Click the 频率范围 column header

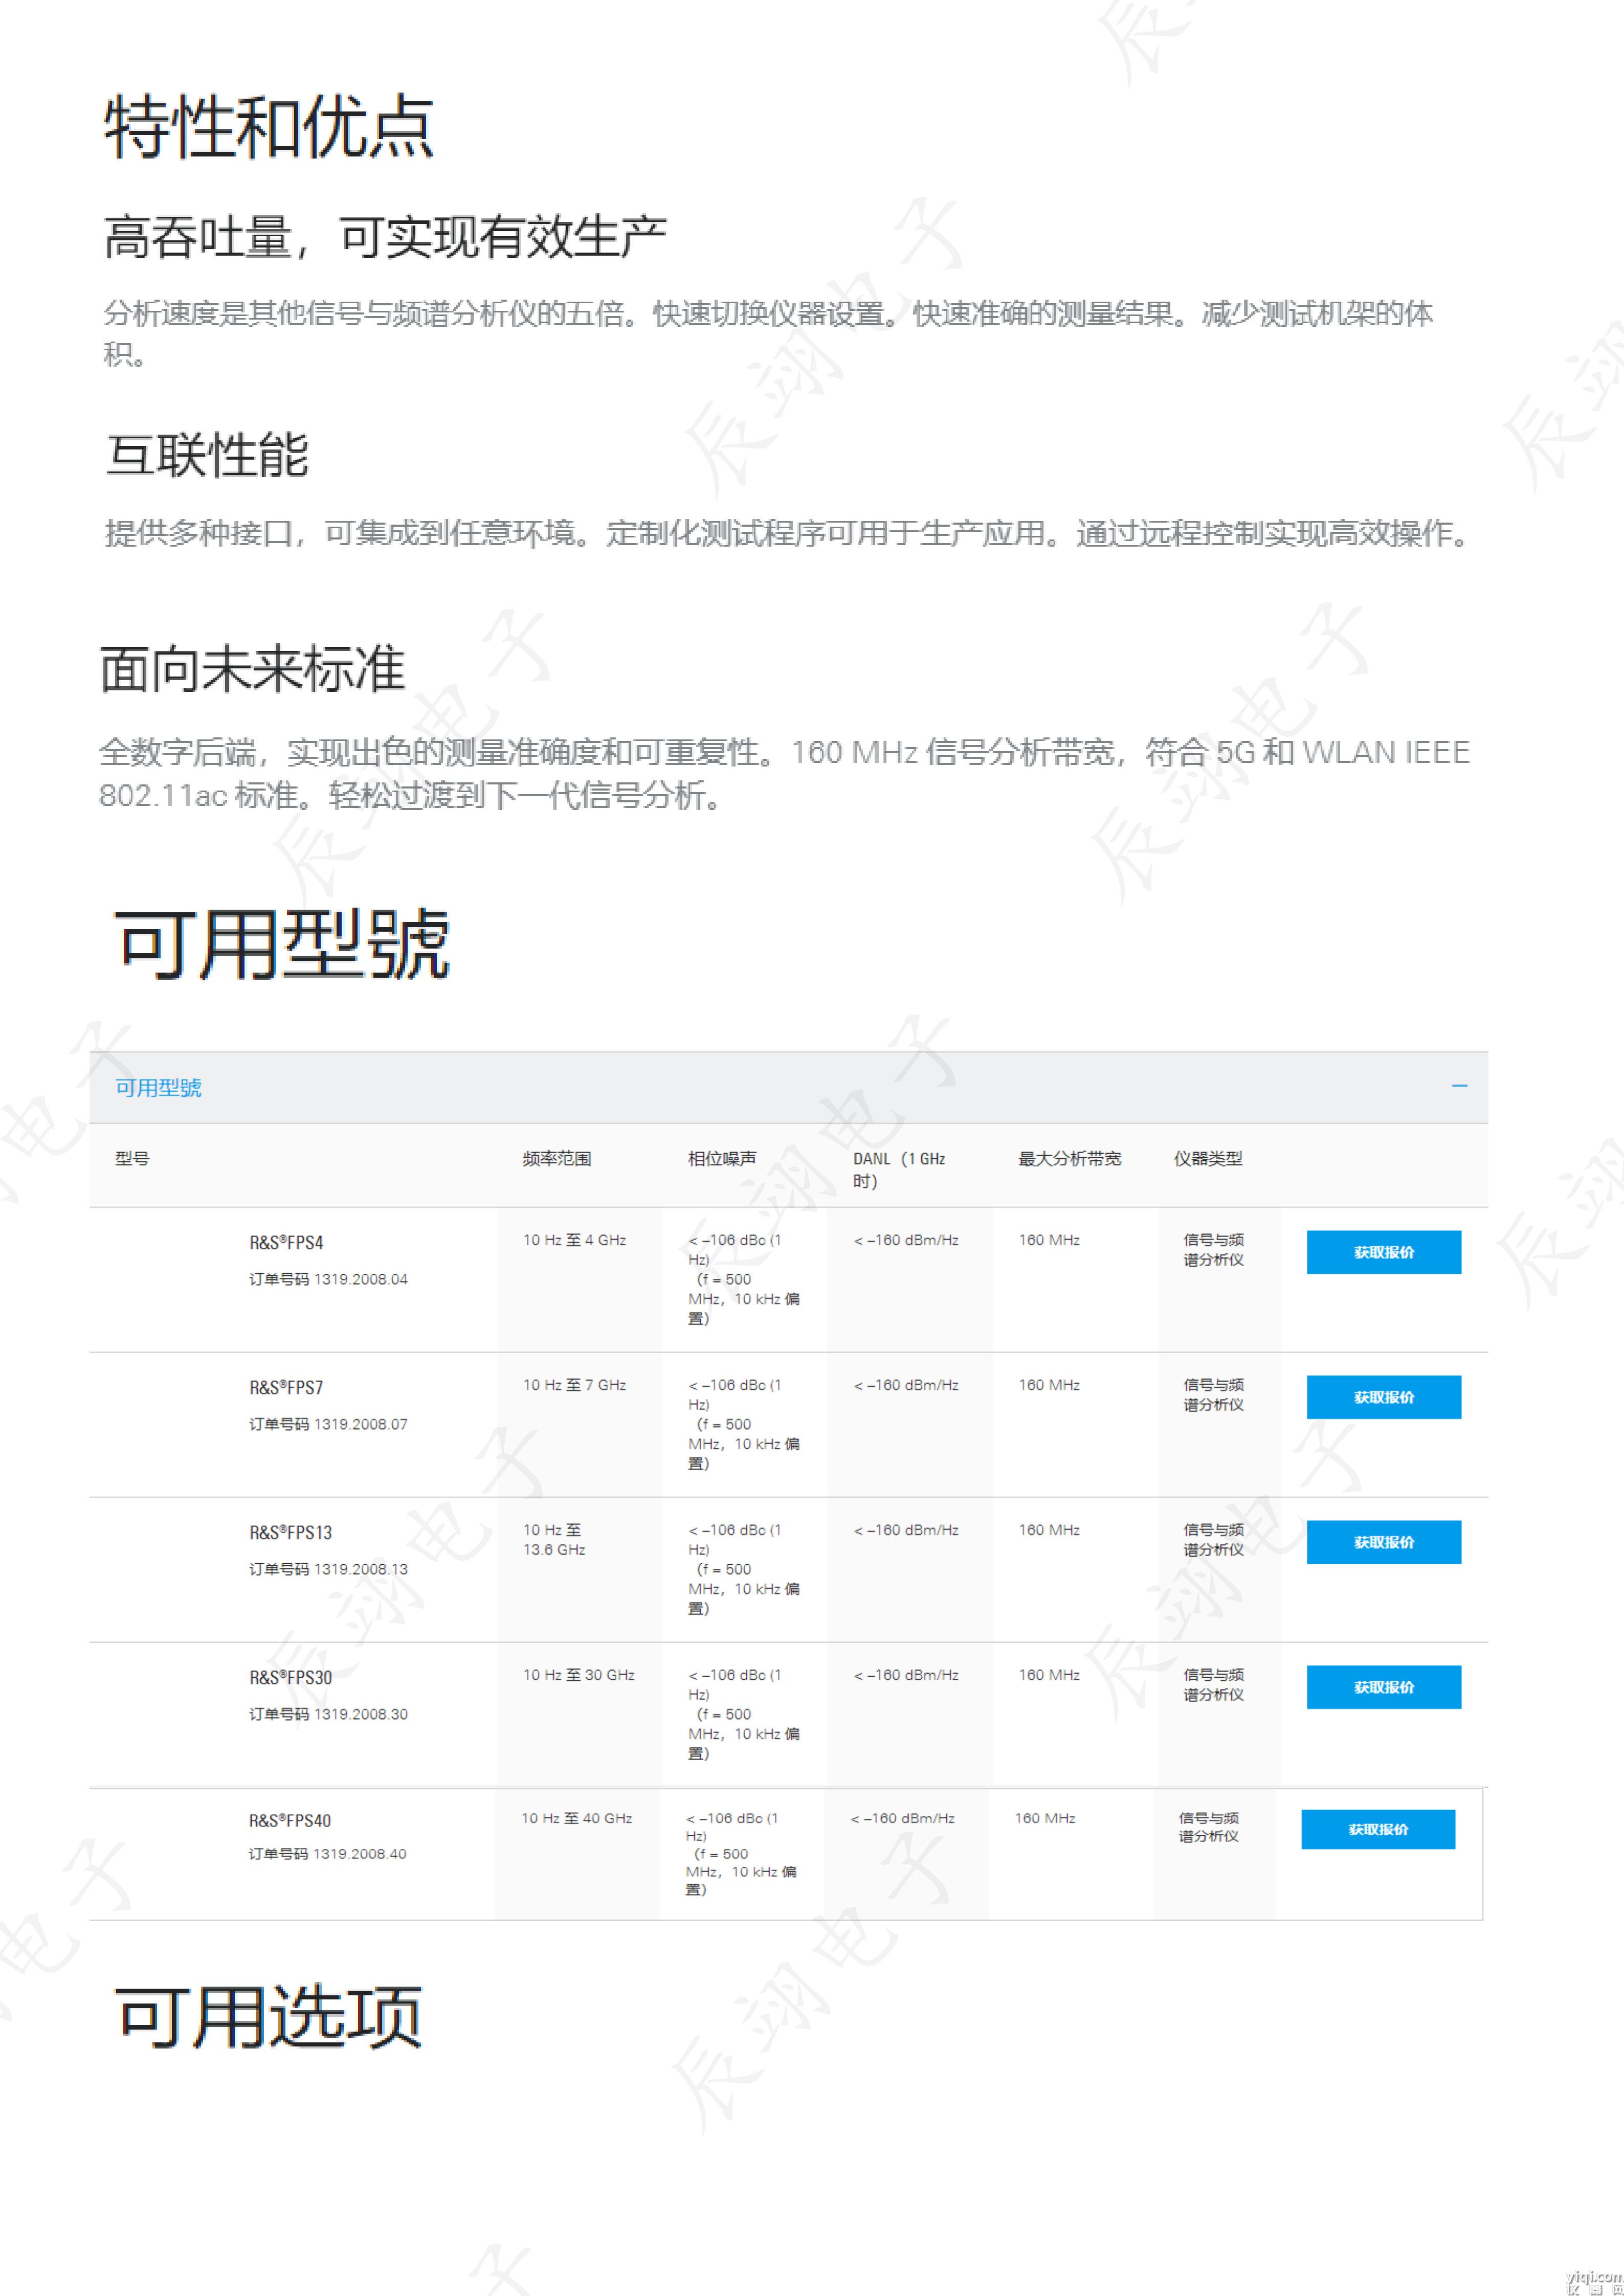pyautogui.click(x=556, y=1159)
